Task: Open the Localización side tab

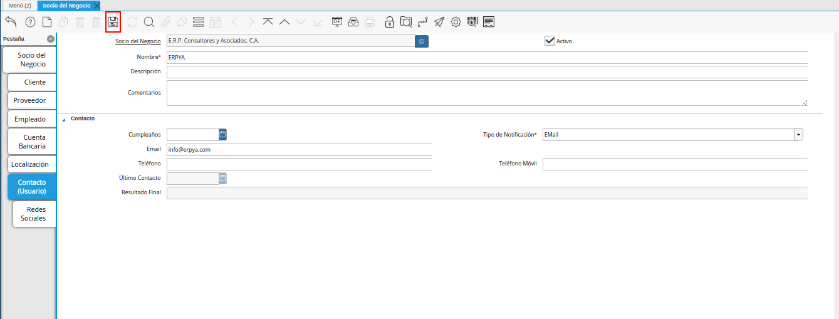Action: tap(32, 164)
